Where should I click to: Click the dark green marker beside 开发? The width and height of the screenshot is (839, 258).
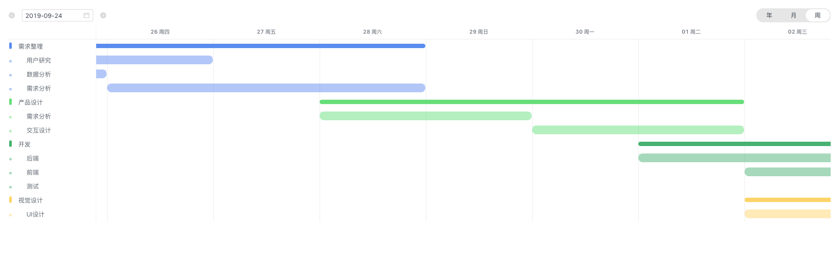coord(10,144)
